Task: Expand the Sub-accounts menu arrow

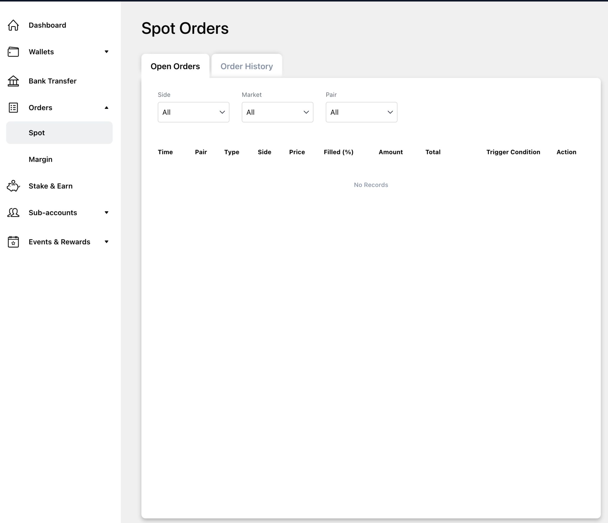Action: pos(107,213)
